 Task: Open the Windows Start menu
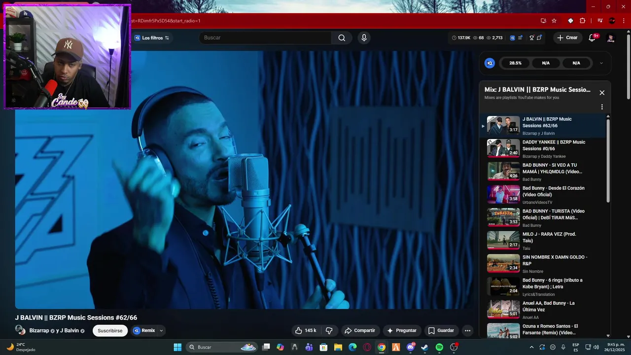point(177,347)
